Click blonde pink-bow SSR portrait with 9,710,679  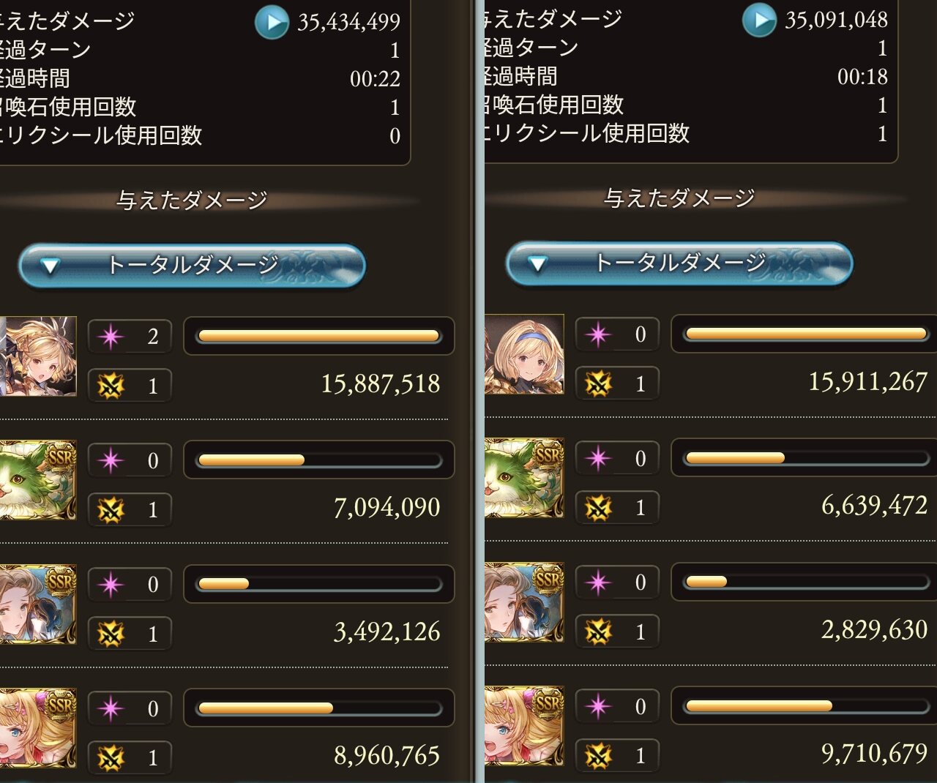[x=524, y=725]
